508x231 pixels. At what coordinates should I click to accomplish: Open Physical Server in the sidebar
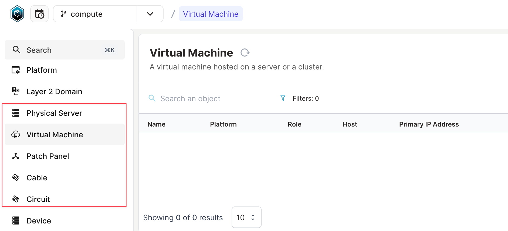pyautogui.click(x=65, y=113)
